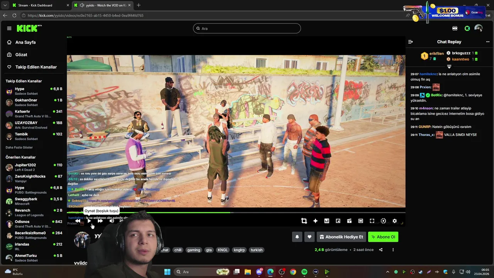494x278 pixels.
Task: Focus the Ara search field
Action: [247, 28]
